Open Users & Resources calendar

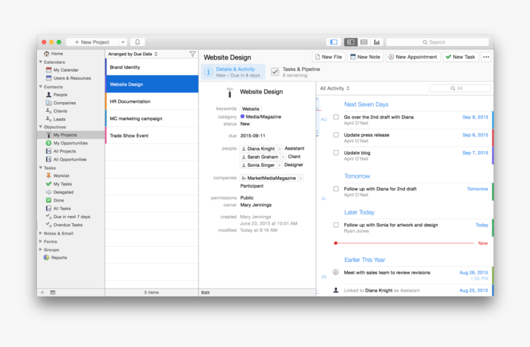click(68, 78)
